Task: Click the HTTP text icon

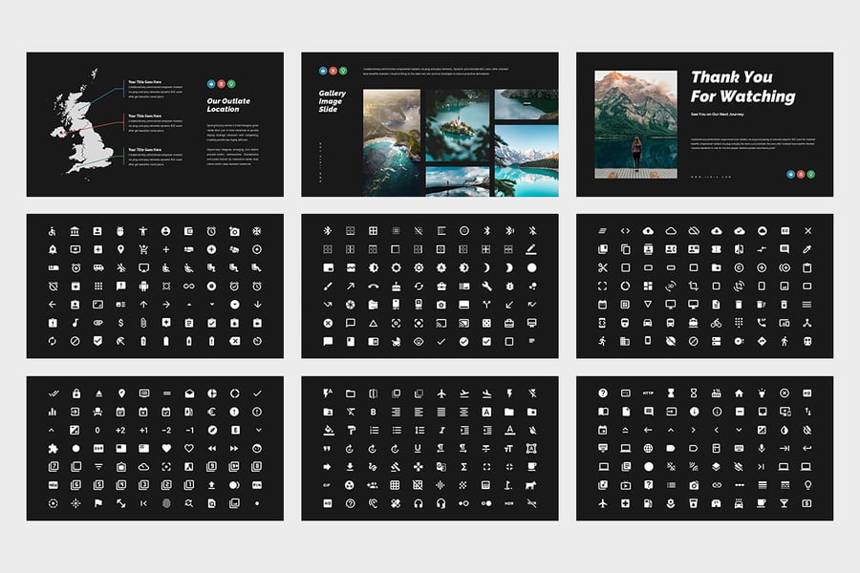Action: point(648,393)
